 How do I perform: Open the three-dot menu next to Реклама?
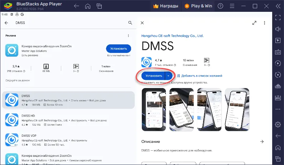[x=129, y=36]
